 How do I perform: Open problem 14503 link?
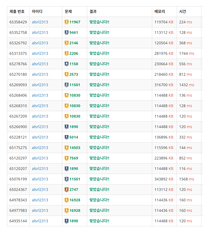(75, 148)
